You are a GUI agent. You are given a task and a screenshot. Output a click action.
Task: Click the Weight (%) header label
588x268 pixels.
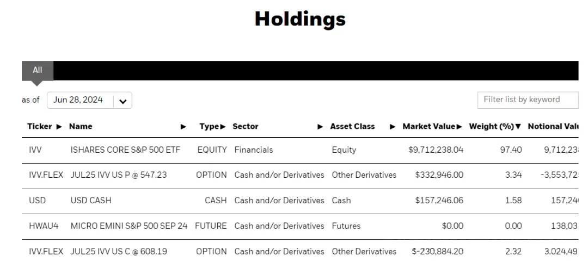point(491,127)
